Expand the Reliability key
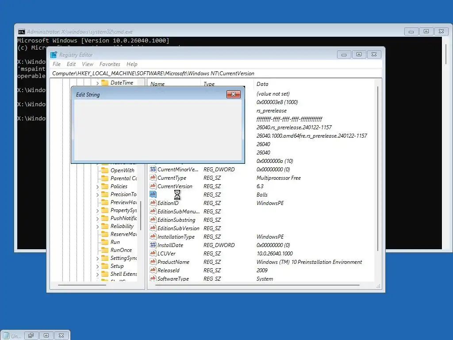Screen dimensions: 453x340 pos(97,227)
